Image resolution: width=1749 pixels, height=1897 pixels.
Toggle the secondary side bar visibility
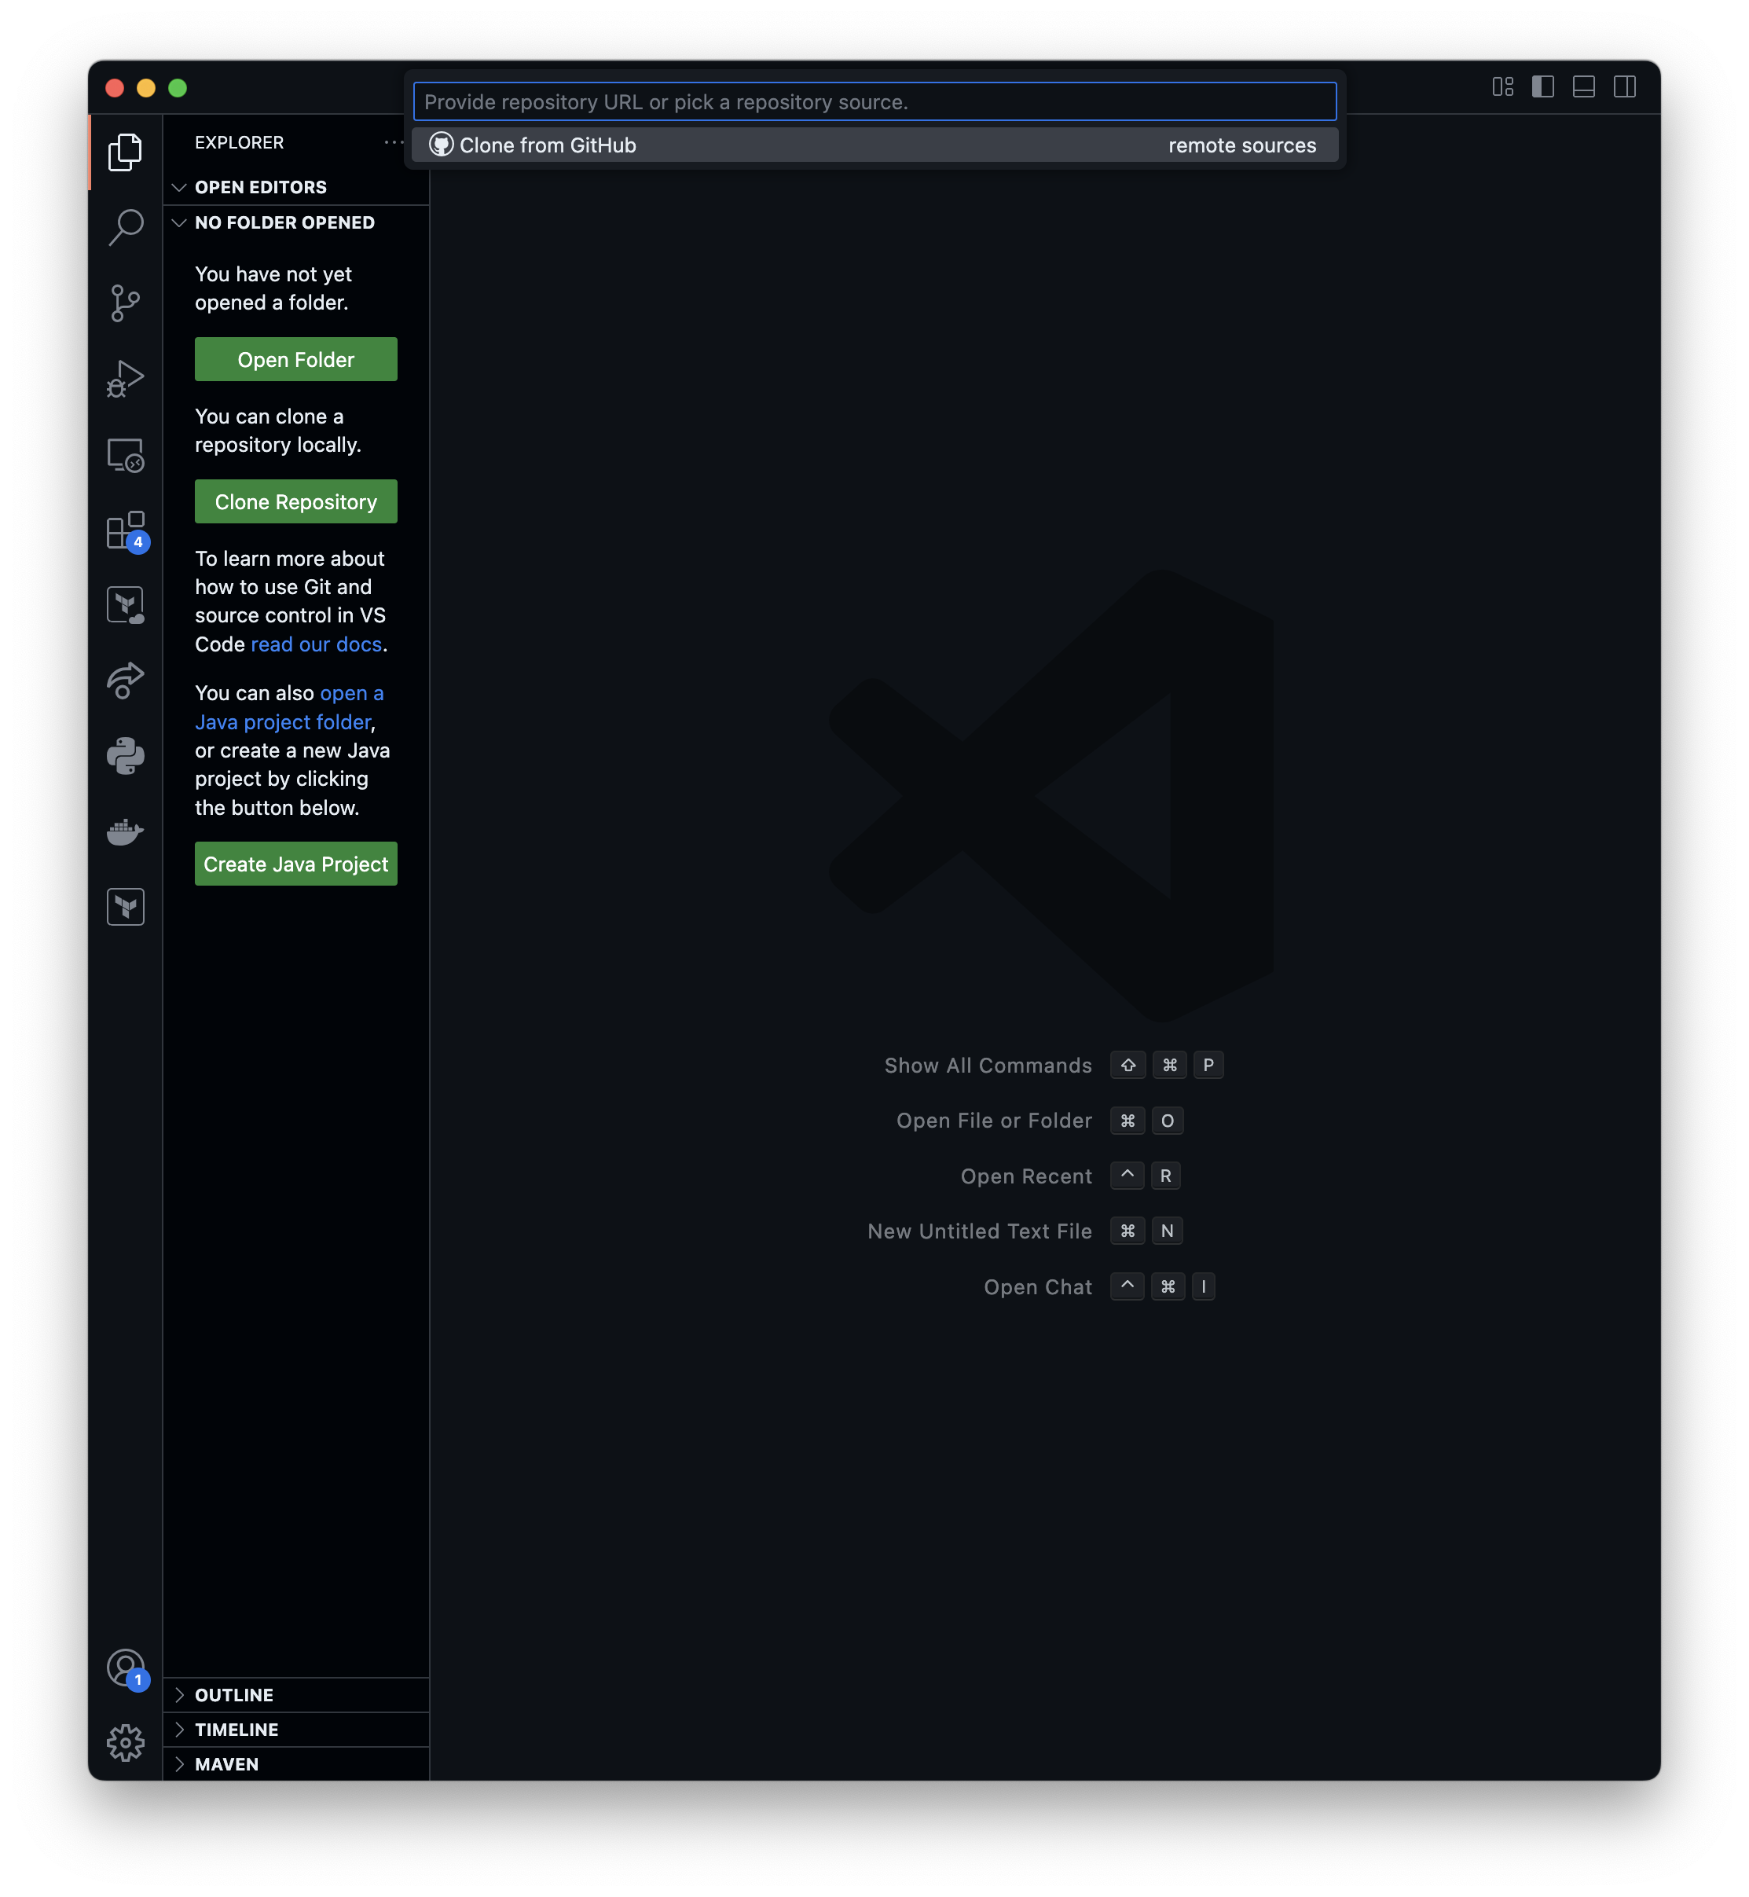tap(1624, 87)
